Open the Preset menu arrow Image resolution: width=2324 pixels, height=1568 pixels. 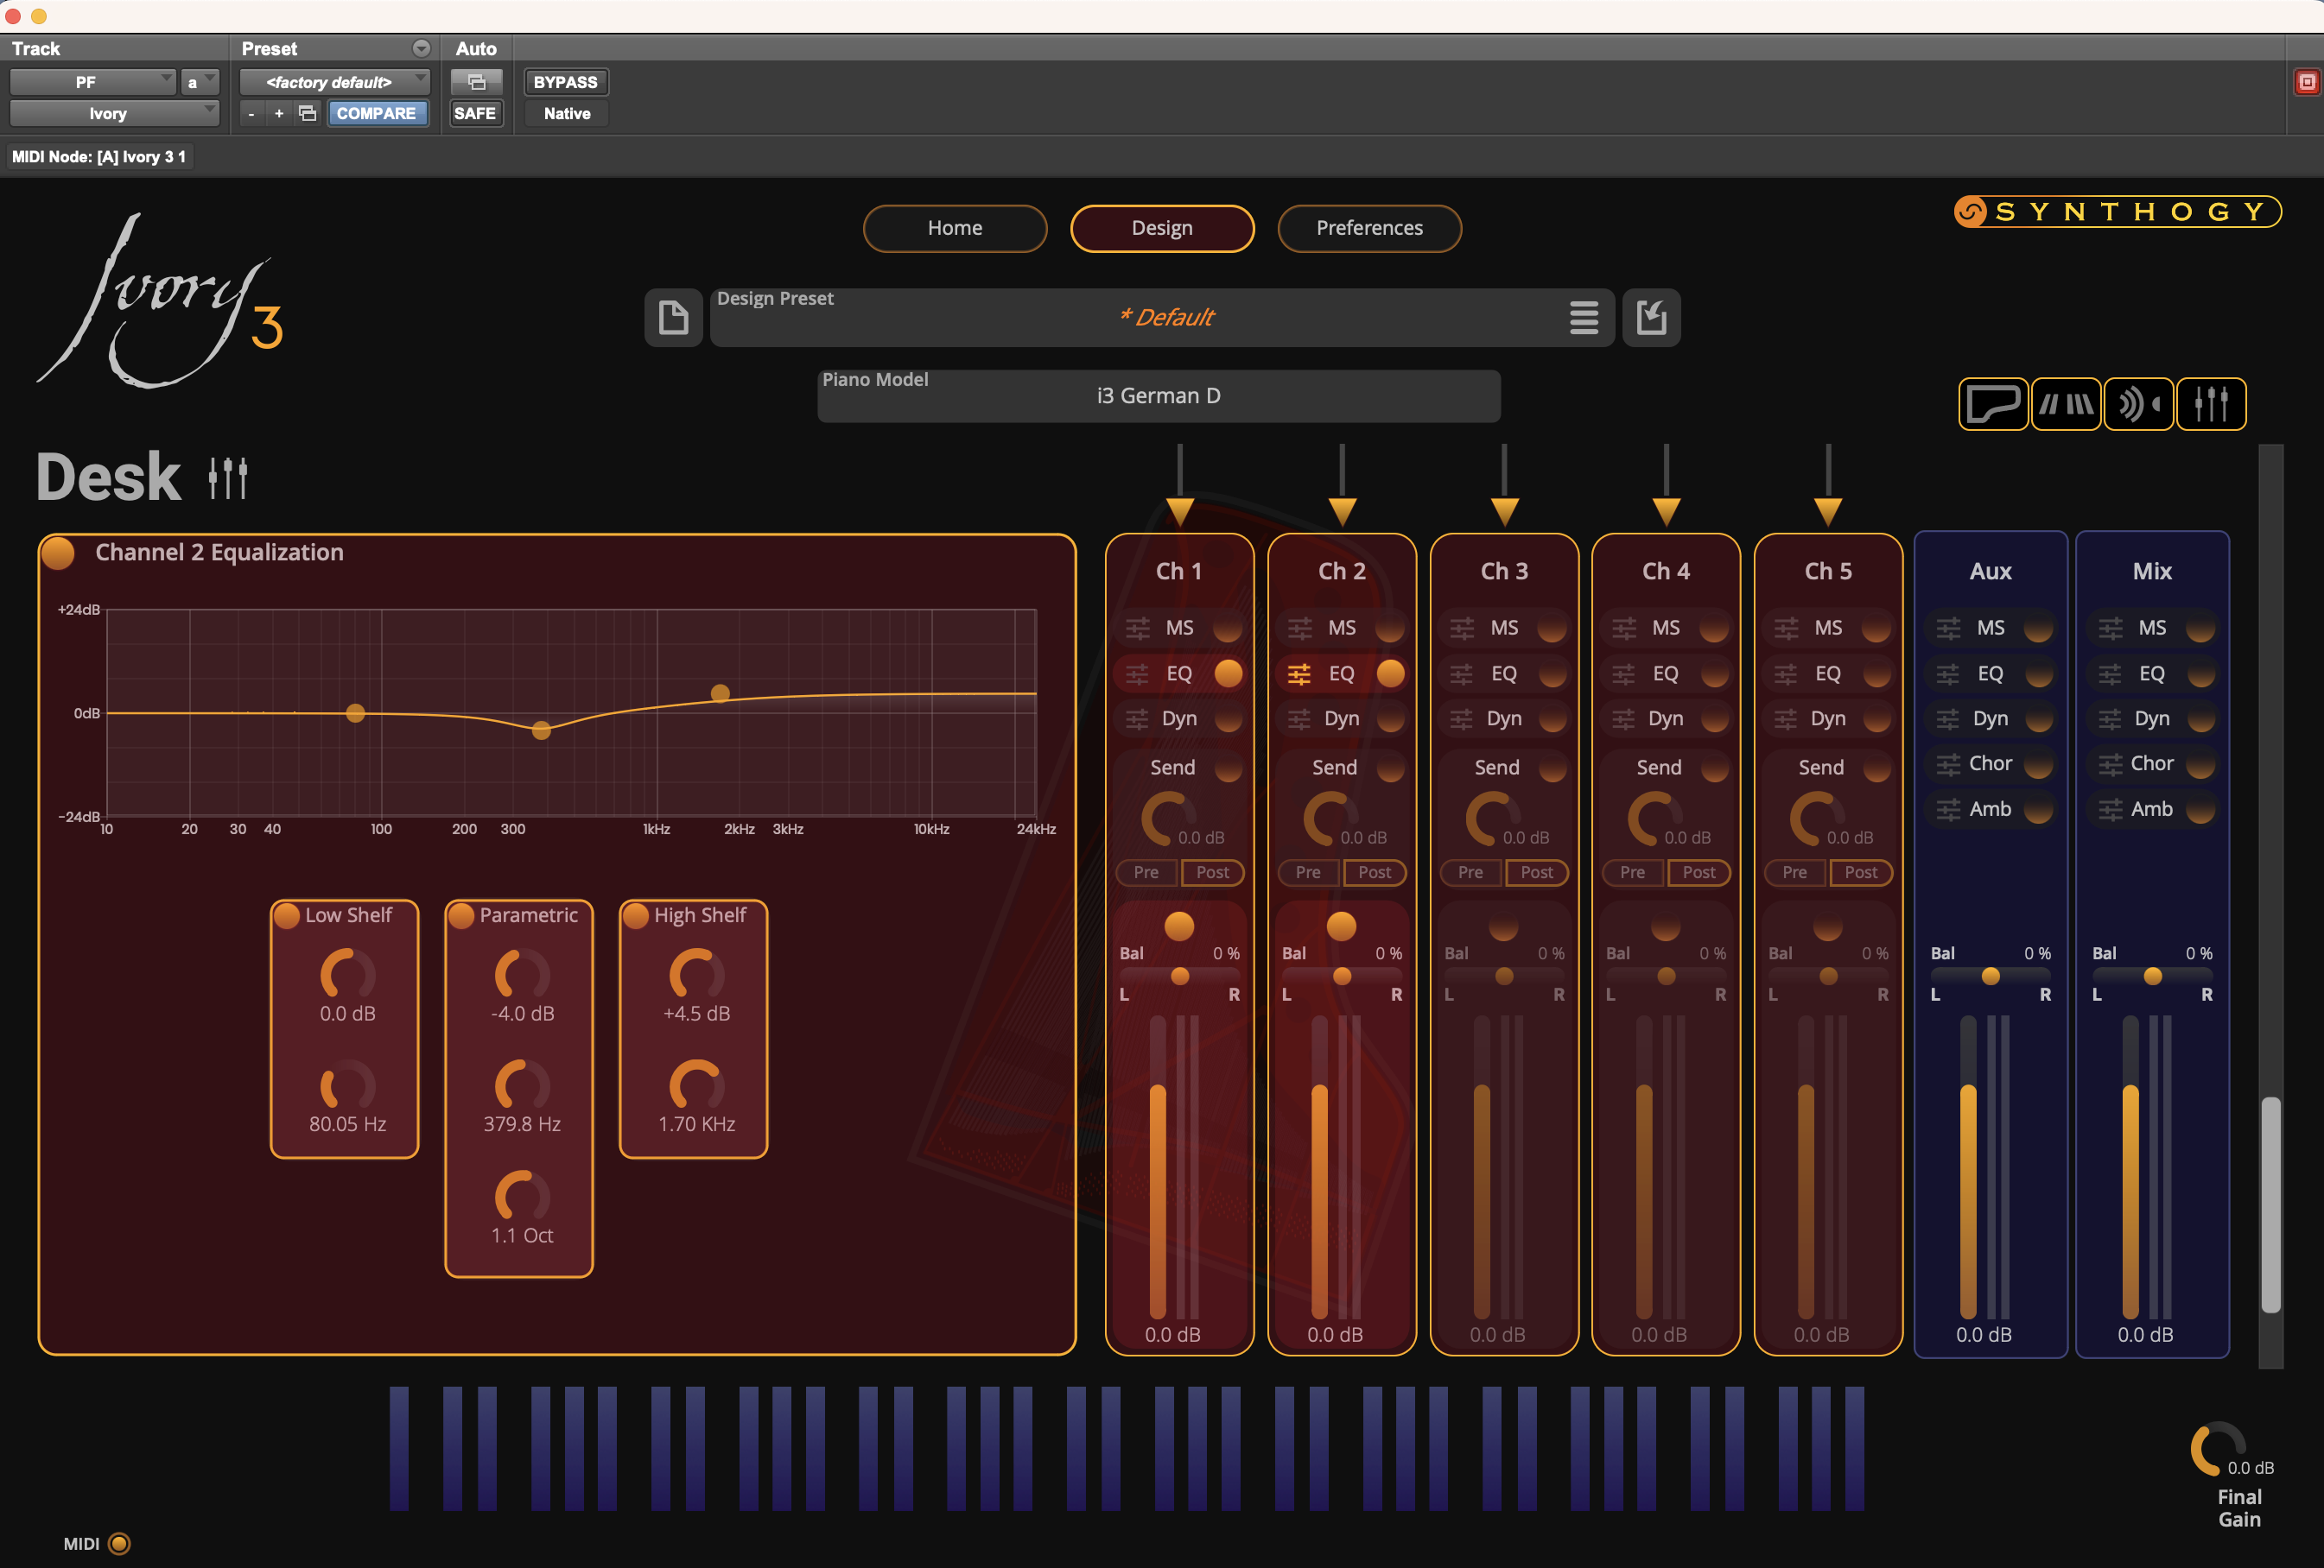tap(421, 48)
